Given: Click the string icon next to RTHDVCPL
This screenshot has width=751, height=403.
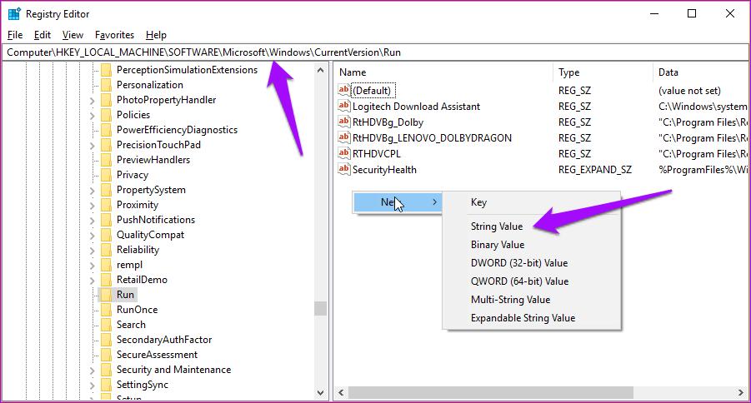Looking at the screenshot, I should pyautogui.click(x=345, y=153).
